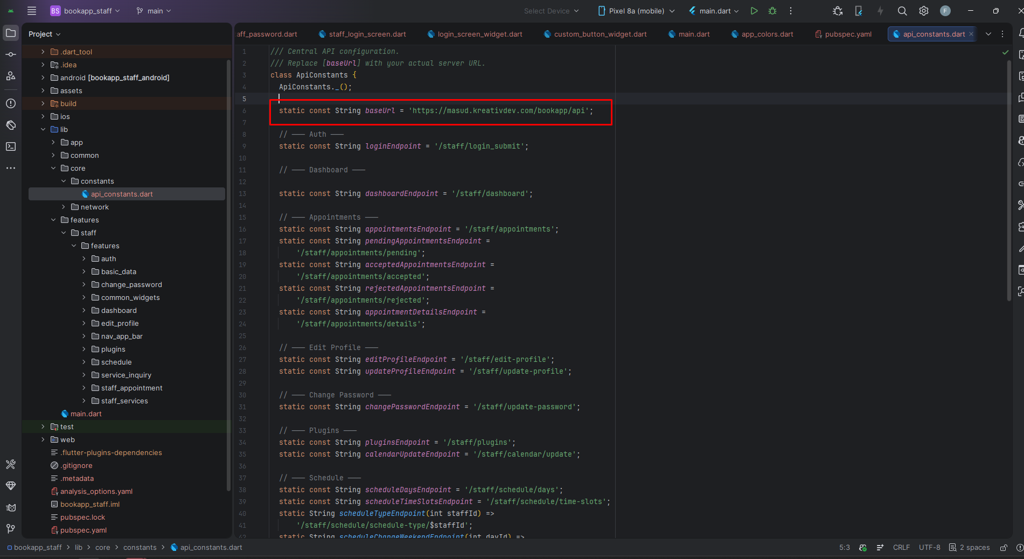Expand the auth feature folder
This screenshot has height=559, width=1024.
click(84, 258)
